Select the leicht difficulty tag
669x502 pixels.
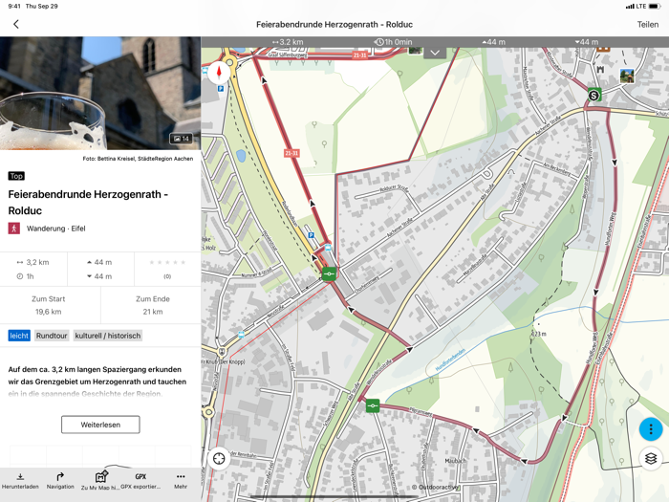19,336
